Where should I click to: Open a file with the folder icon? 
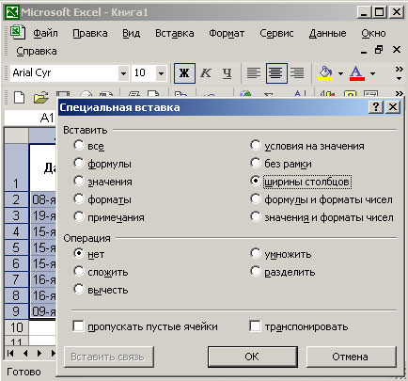[40, 97]
